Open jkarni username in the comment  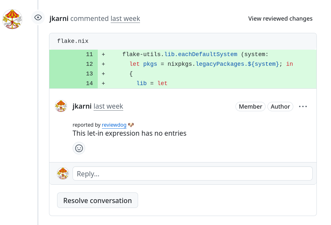pos(82,106)
